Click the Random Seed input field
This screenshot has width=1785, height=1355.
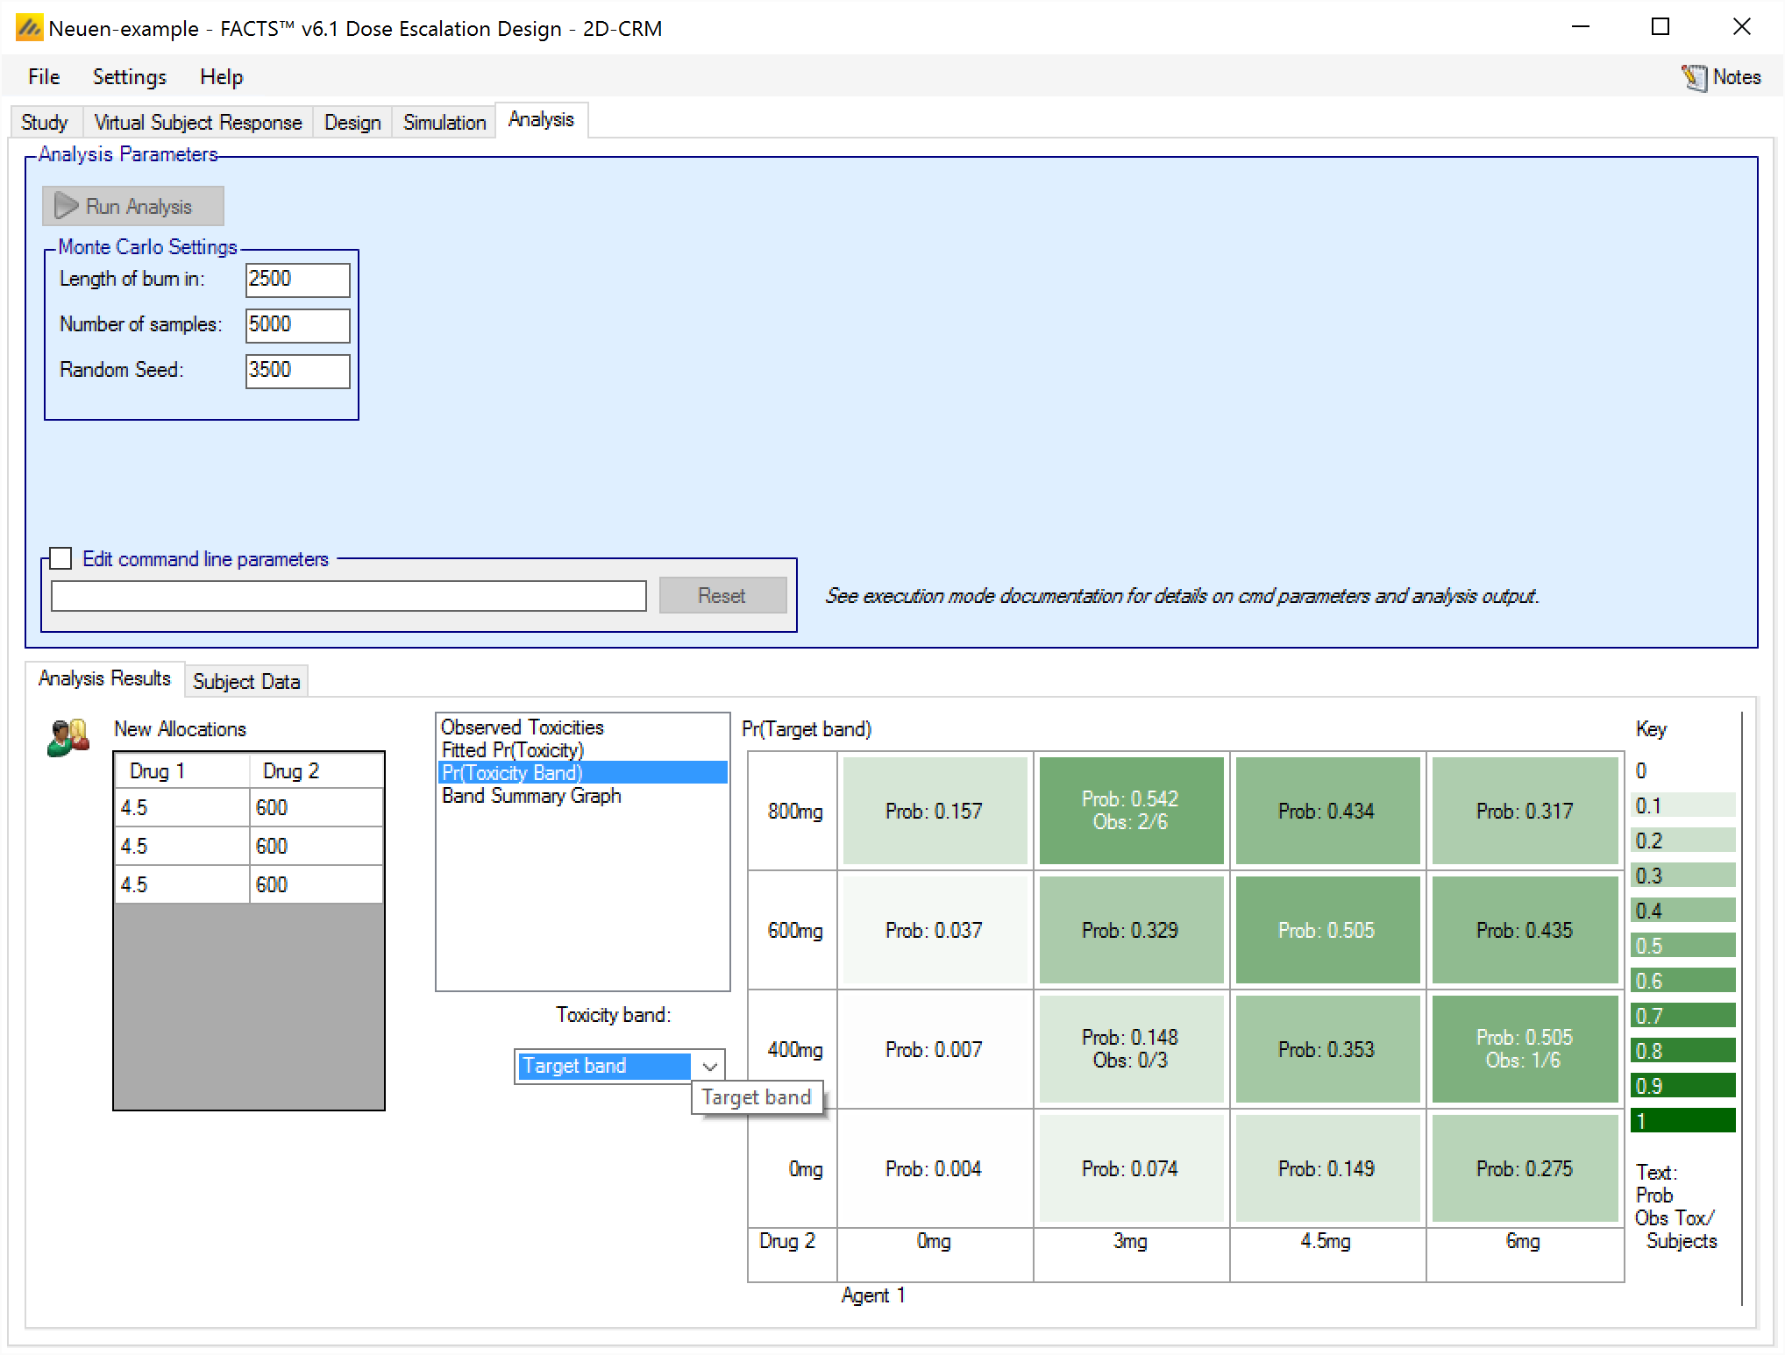pyautogui.click(x=297, y=371)
